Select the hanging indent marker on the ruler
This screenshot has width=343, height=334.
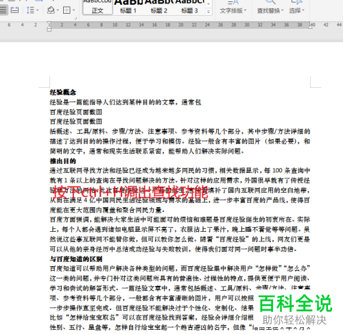49,27
